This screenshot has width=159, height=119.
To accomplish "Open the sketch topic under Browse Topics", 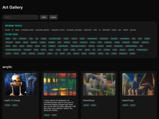I will coord(126,30).
